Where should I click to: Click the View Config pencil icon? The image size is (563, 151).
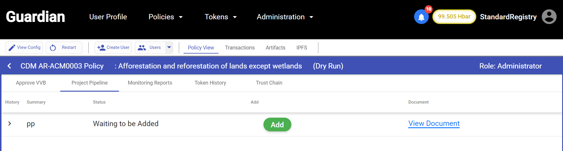click(12, 48)
